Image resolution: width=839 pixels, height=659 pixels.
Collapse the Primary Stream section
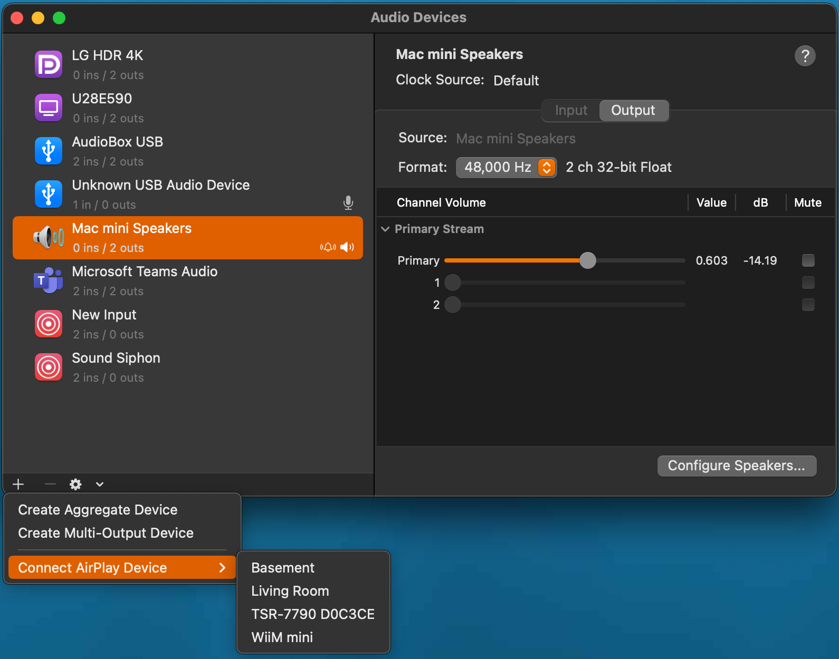pos(385,229)
